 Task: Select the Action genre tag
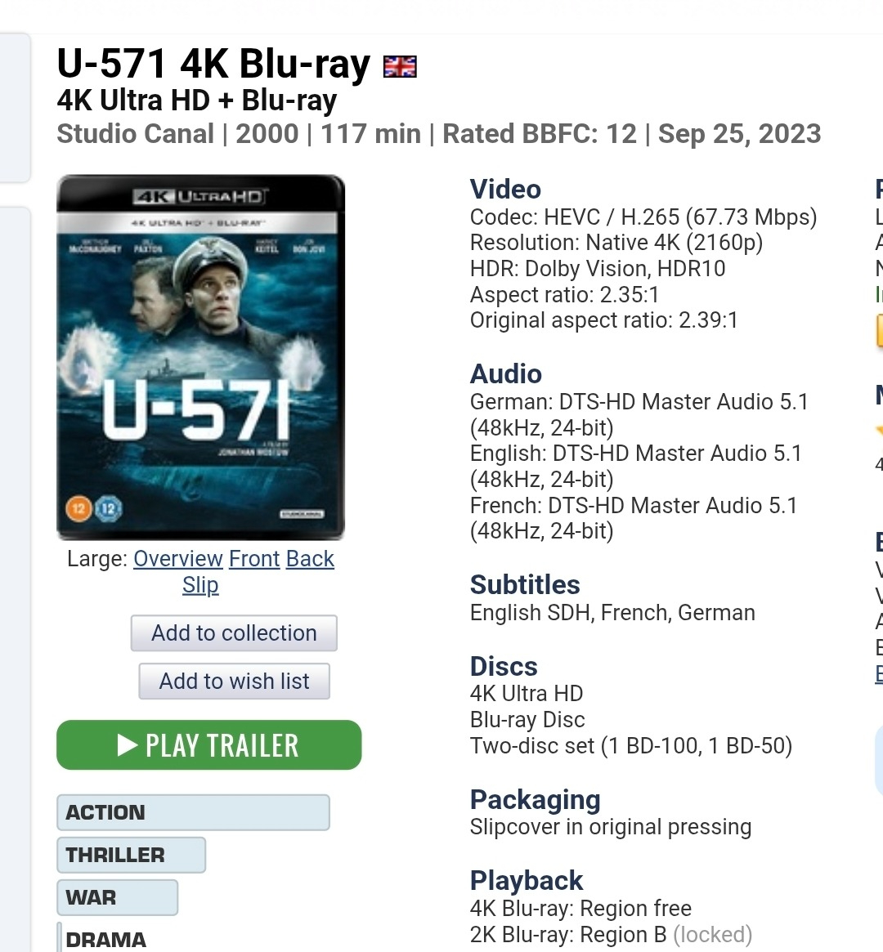(193, 812)
